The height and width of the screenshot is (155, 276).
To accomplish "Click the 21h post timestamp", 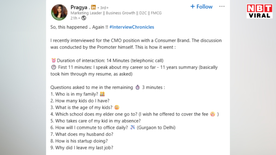I will [x=74, y=18].
